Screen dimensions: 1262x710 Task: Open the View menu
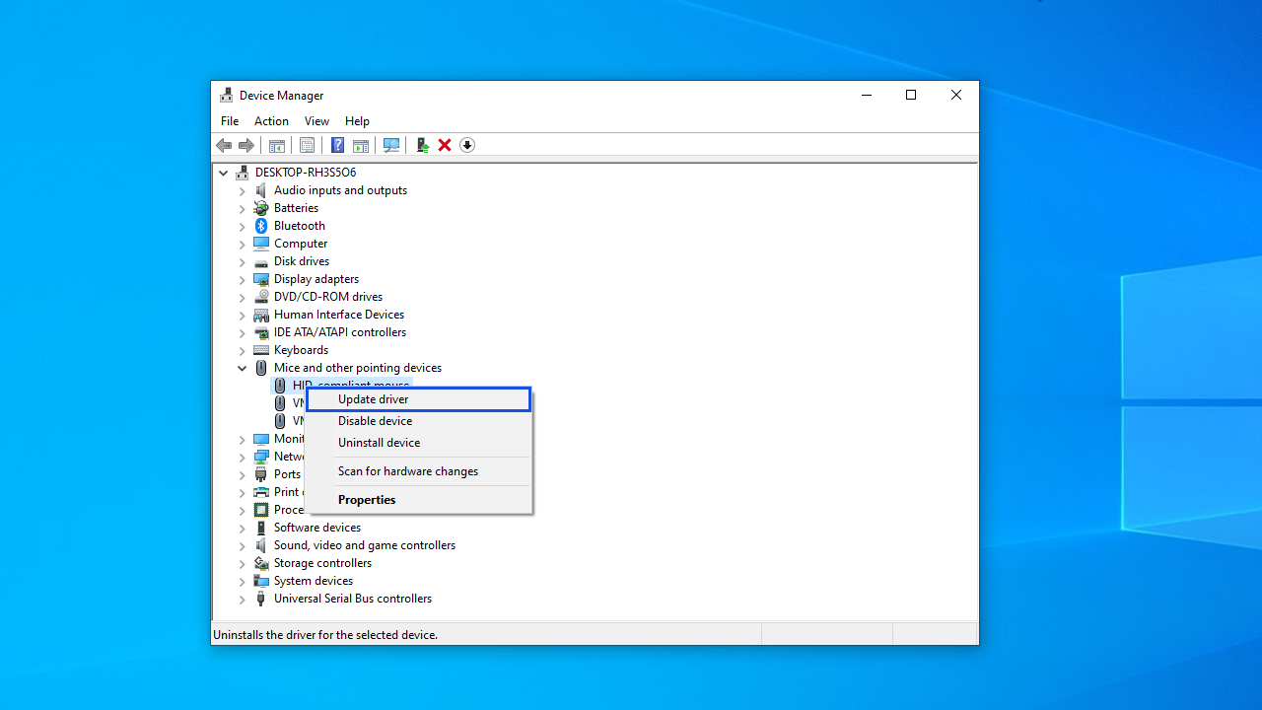tap(316, 121)
